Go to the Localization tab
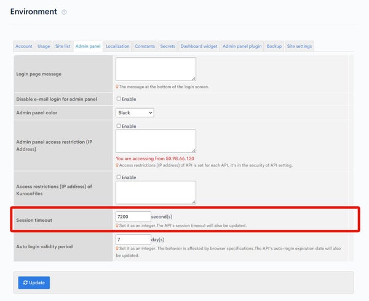The image size is (369, 301). (117, 46)
